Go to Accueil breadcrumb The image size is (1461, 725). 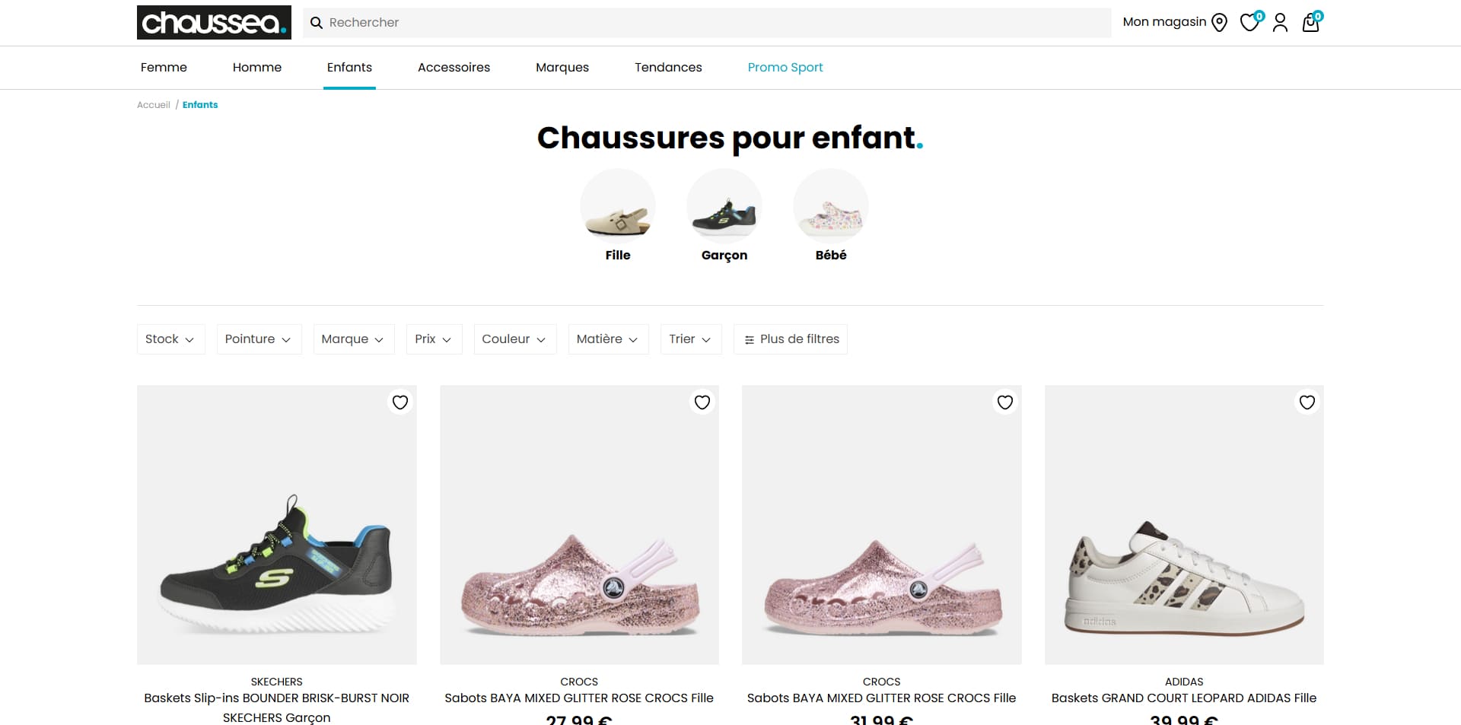tap(154, 105)
